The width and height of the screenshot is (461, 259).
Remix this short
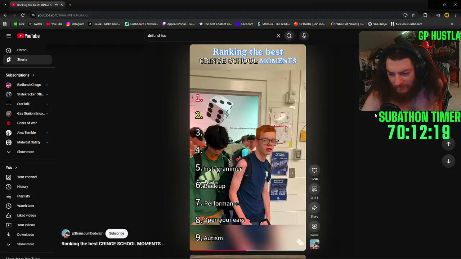click(314, 227)
